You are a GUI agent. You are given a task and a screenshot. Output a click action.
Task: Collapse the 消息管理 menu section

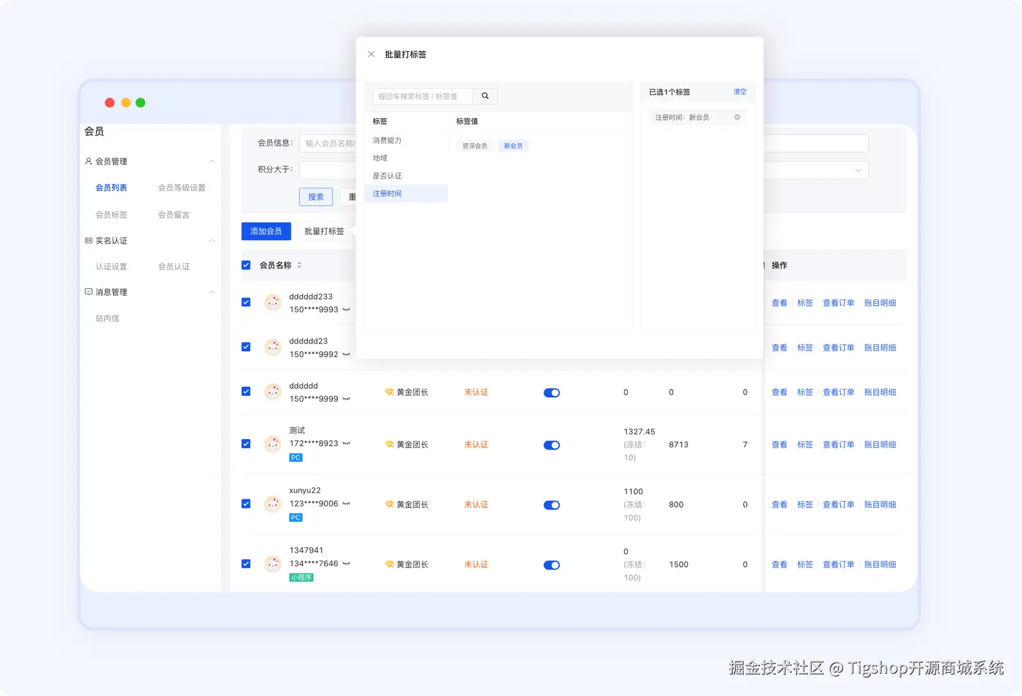(212, 292)
